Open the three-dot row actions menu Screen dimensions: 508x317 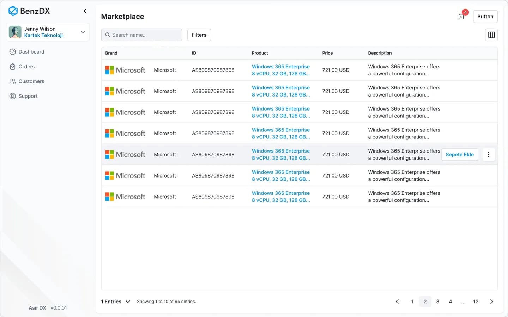click(x=489, y=155)
